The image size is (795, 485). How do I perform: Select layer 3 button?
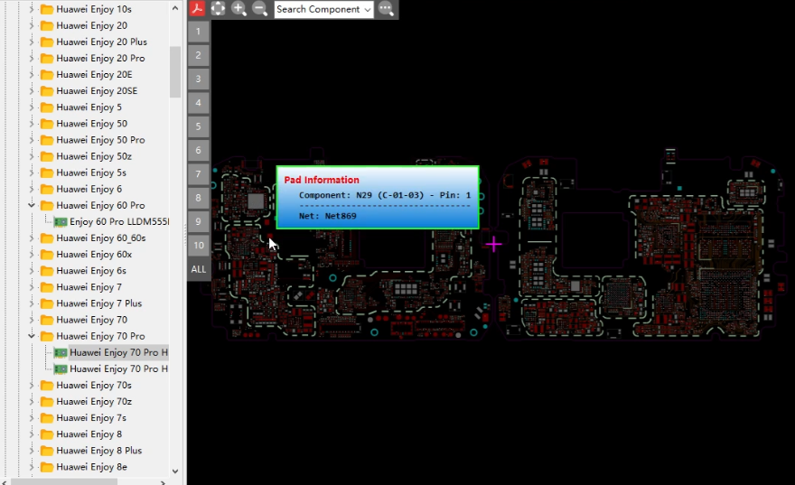click(x=198, y=79)
